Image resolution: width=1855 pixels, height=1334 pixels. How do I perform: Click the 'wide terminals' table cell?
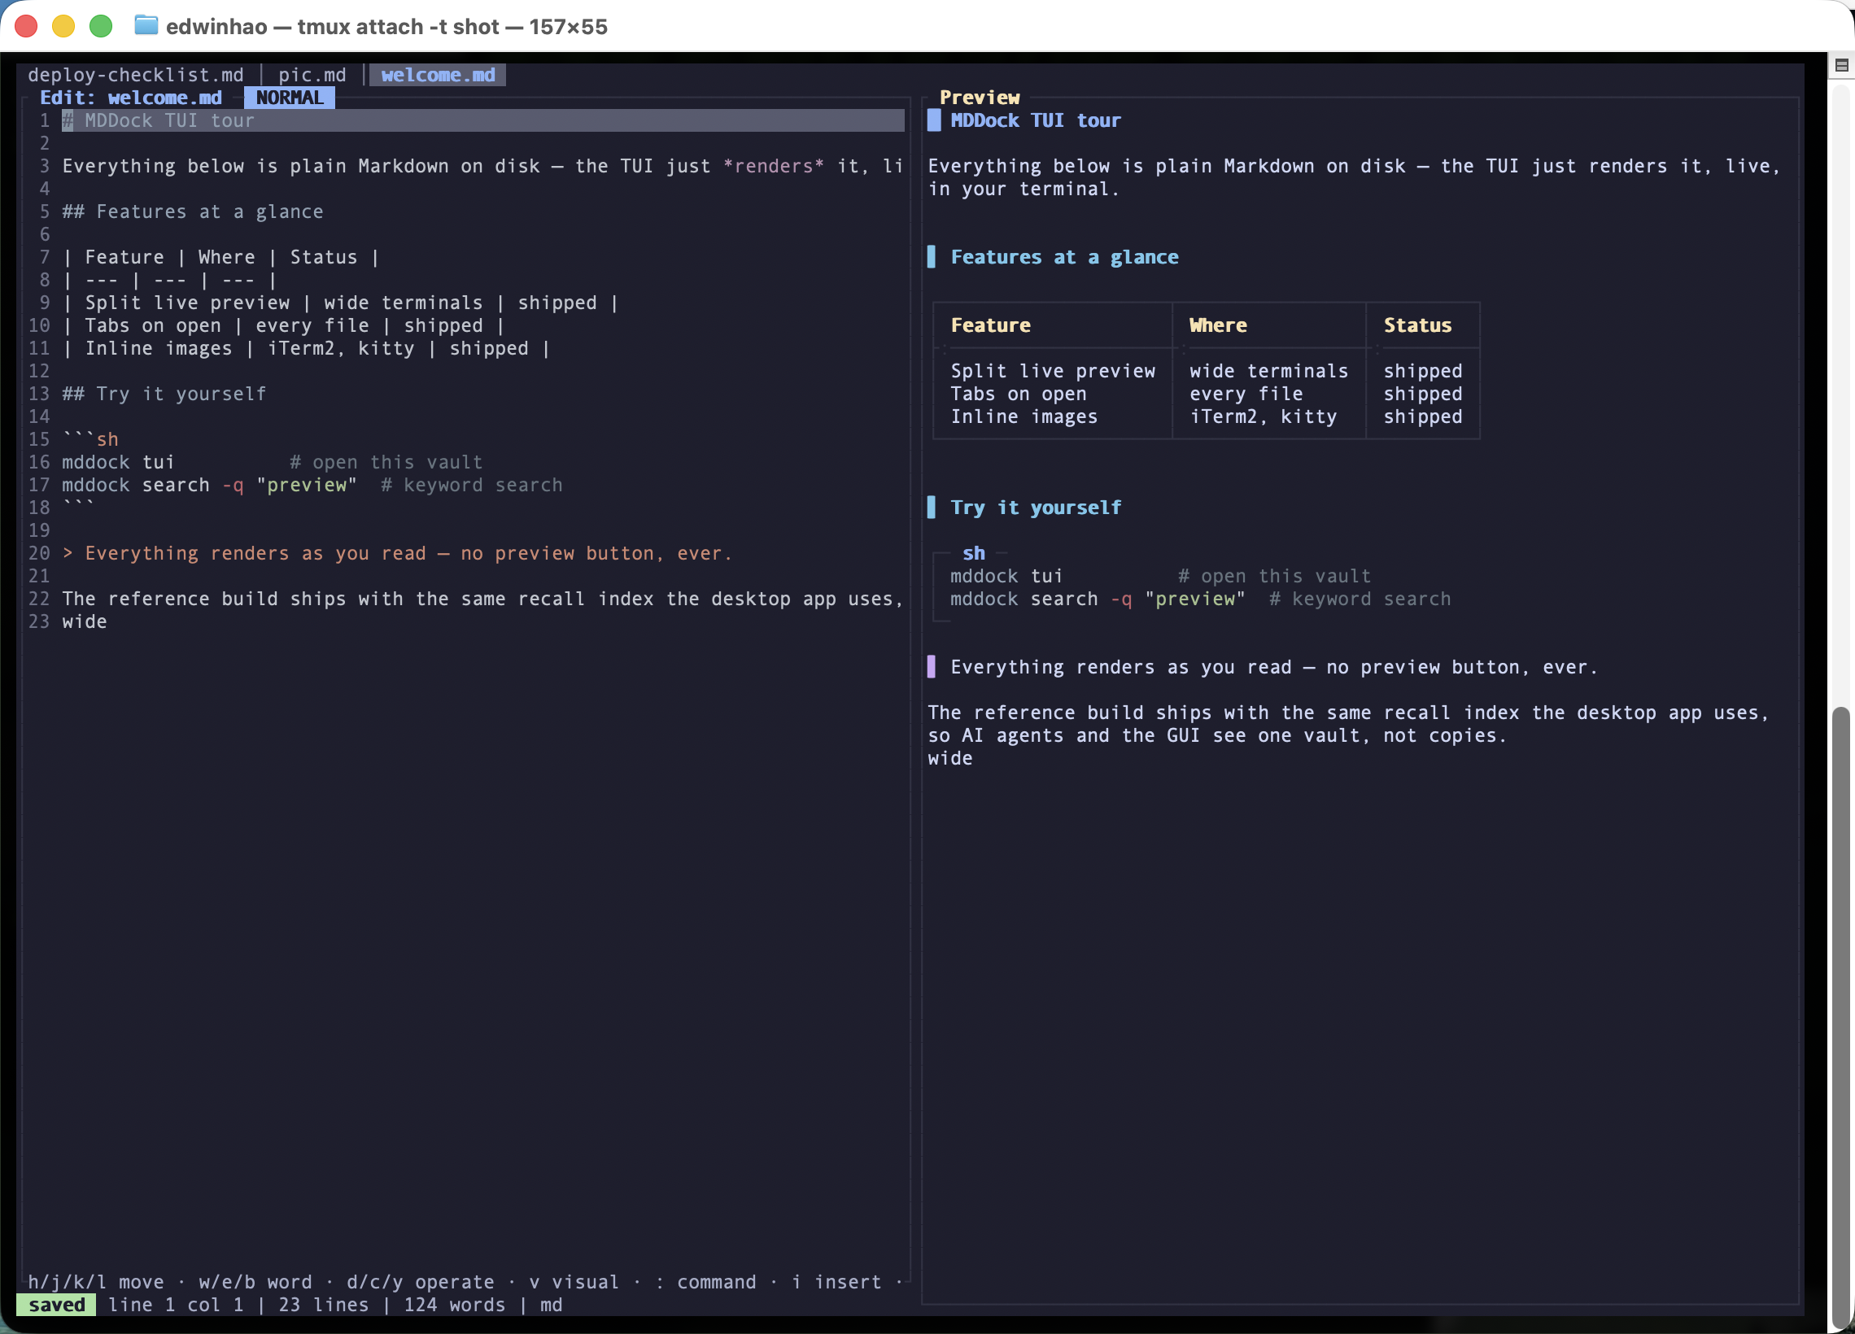pos(1268,370)
